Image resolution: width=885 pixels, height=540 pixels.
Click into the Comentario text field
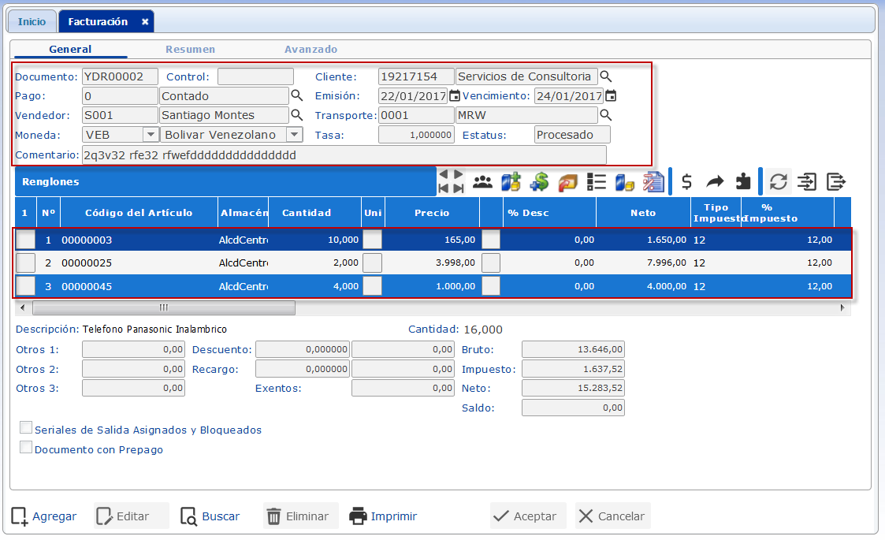coord(344,155)
